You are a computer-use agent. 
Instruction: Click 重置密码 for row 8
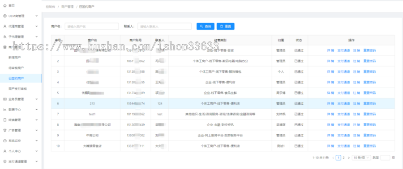pyautogui.click(x=369, y=125)
